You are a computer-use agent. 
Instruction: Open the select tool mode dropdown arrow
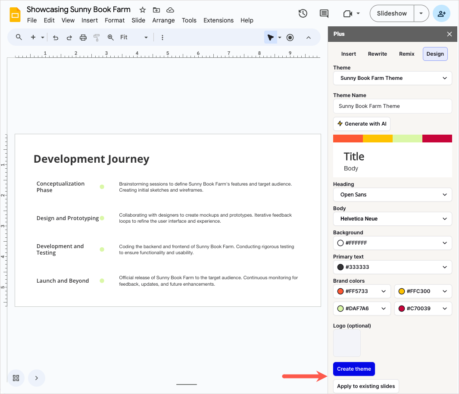click(x=280, y=37)
